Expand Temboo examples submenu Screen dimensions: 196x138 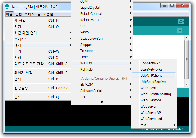pos(102,51)
